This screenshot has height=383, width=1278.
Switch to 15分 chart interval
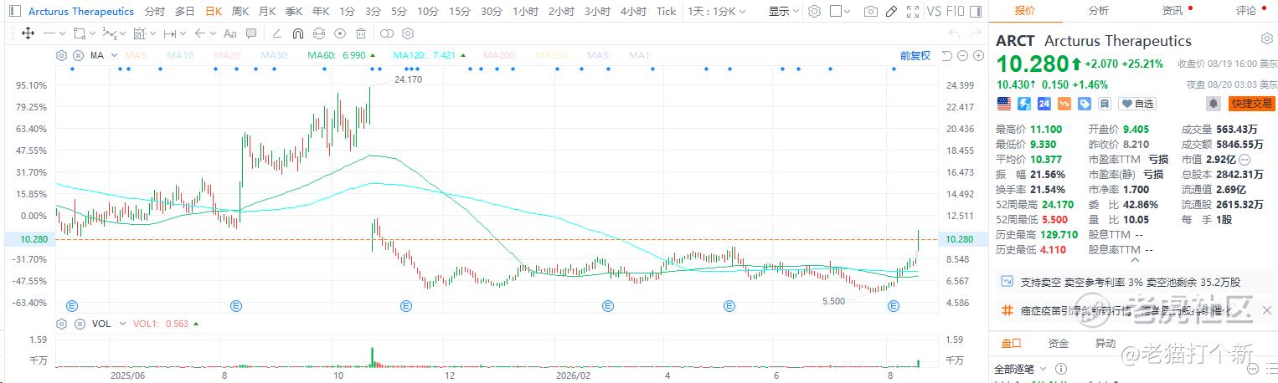point(459,12)
